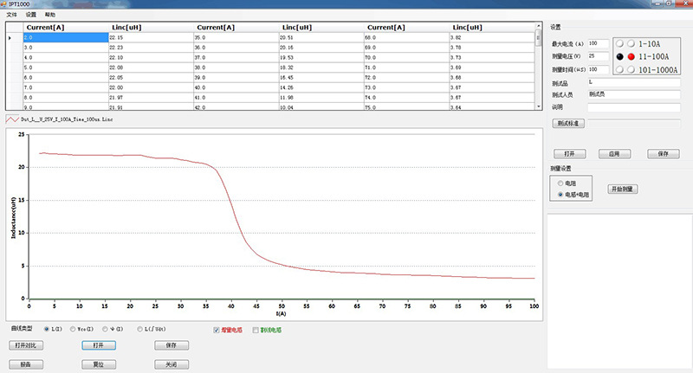Screen dimensions: 693x373
Task: Click 保存 button in the settings panel
Action: [664, 154]
